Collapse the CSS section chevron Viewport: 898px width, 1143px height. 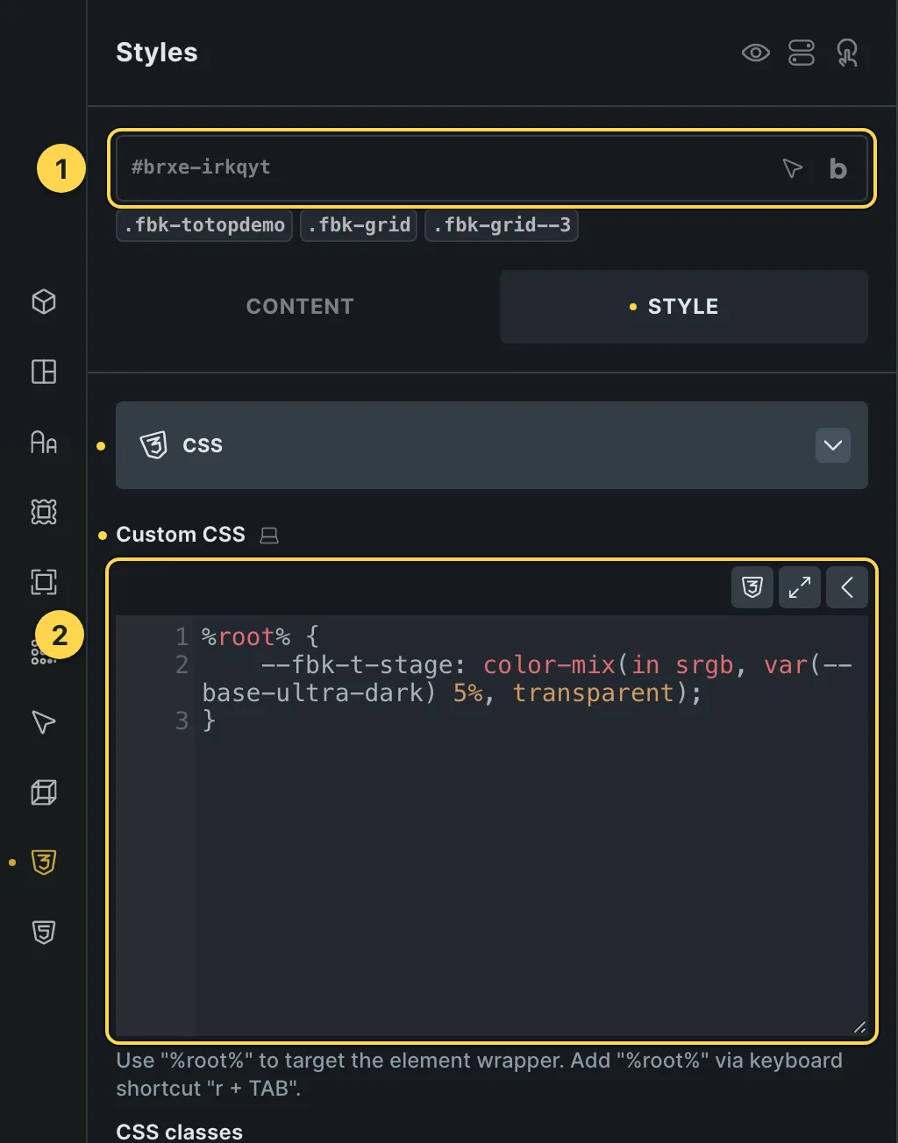point(833,445)
